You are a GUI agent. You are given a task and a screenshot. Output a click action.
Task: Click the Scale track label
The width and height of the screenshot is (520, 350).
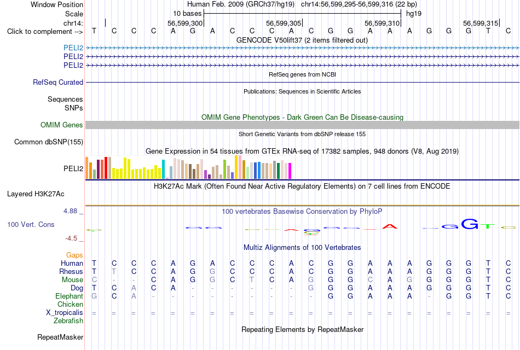pyautogui.click(x=74, y=14)
